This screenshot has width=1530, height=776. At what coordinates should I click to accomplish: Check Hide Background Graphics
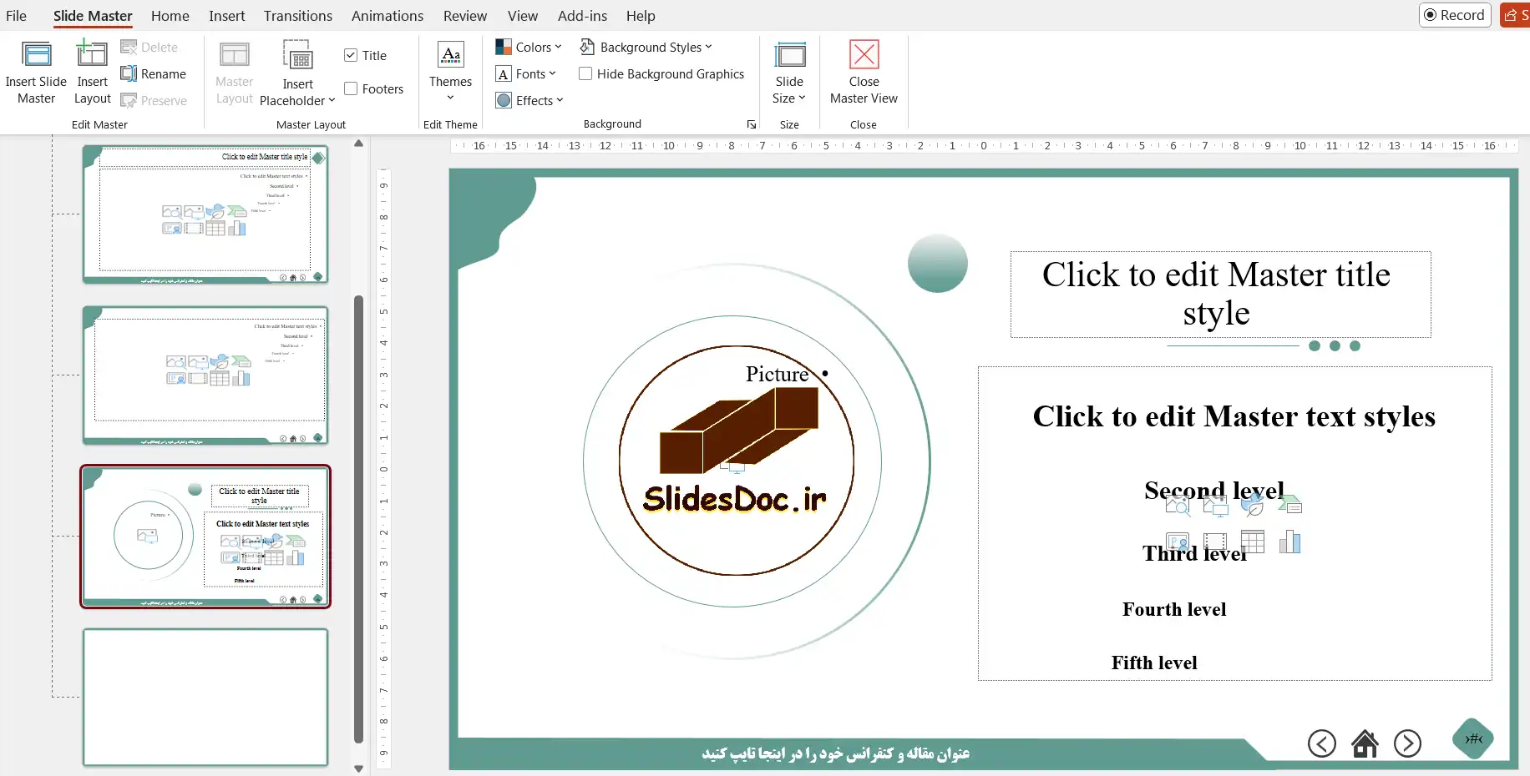pyautogui.click(x=586, y=74)
